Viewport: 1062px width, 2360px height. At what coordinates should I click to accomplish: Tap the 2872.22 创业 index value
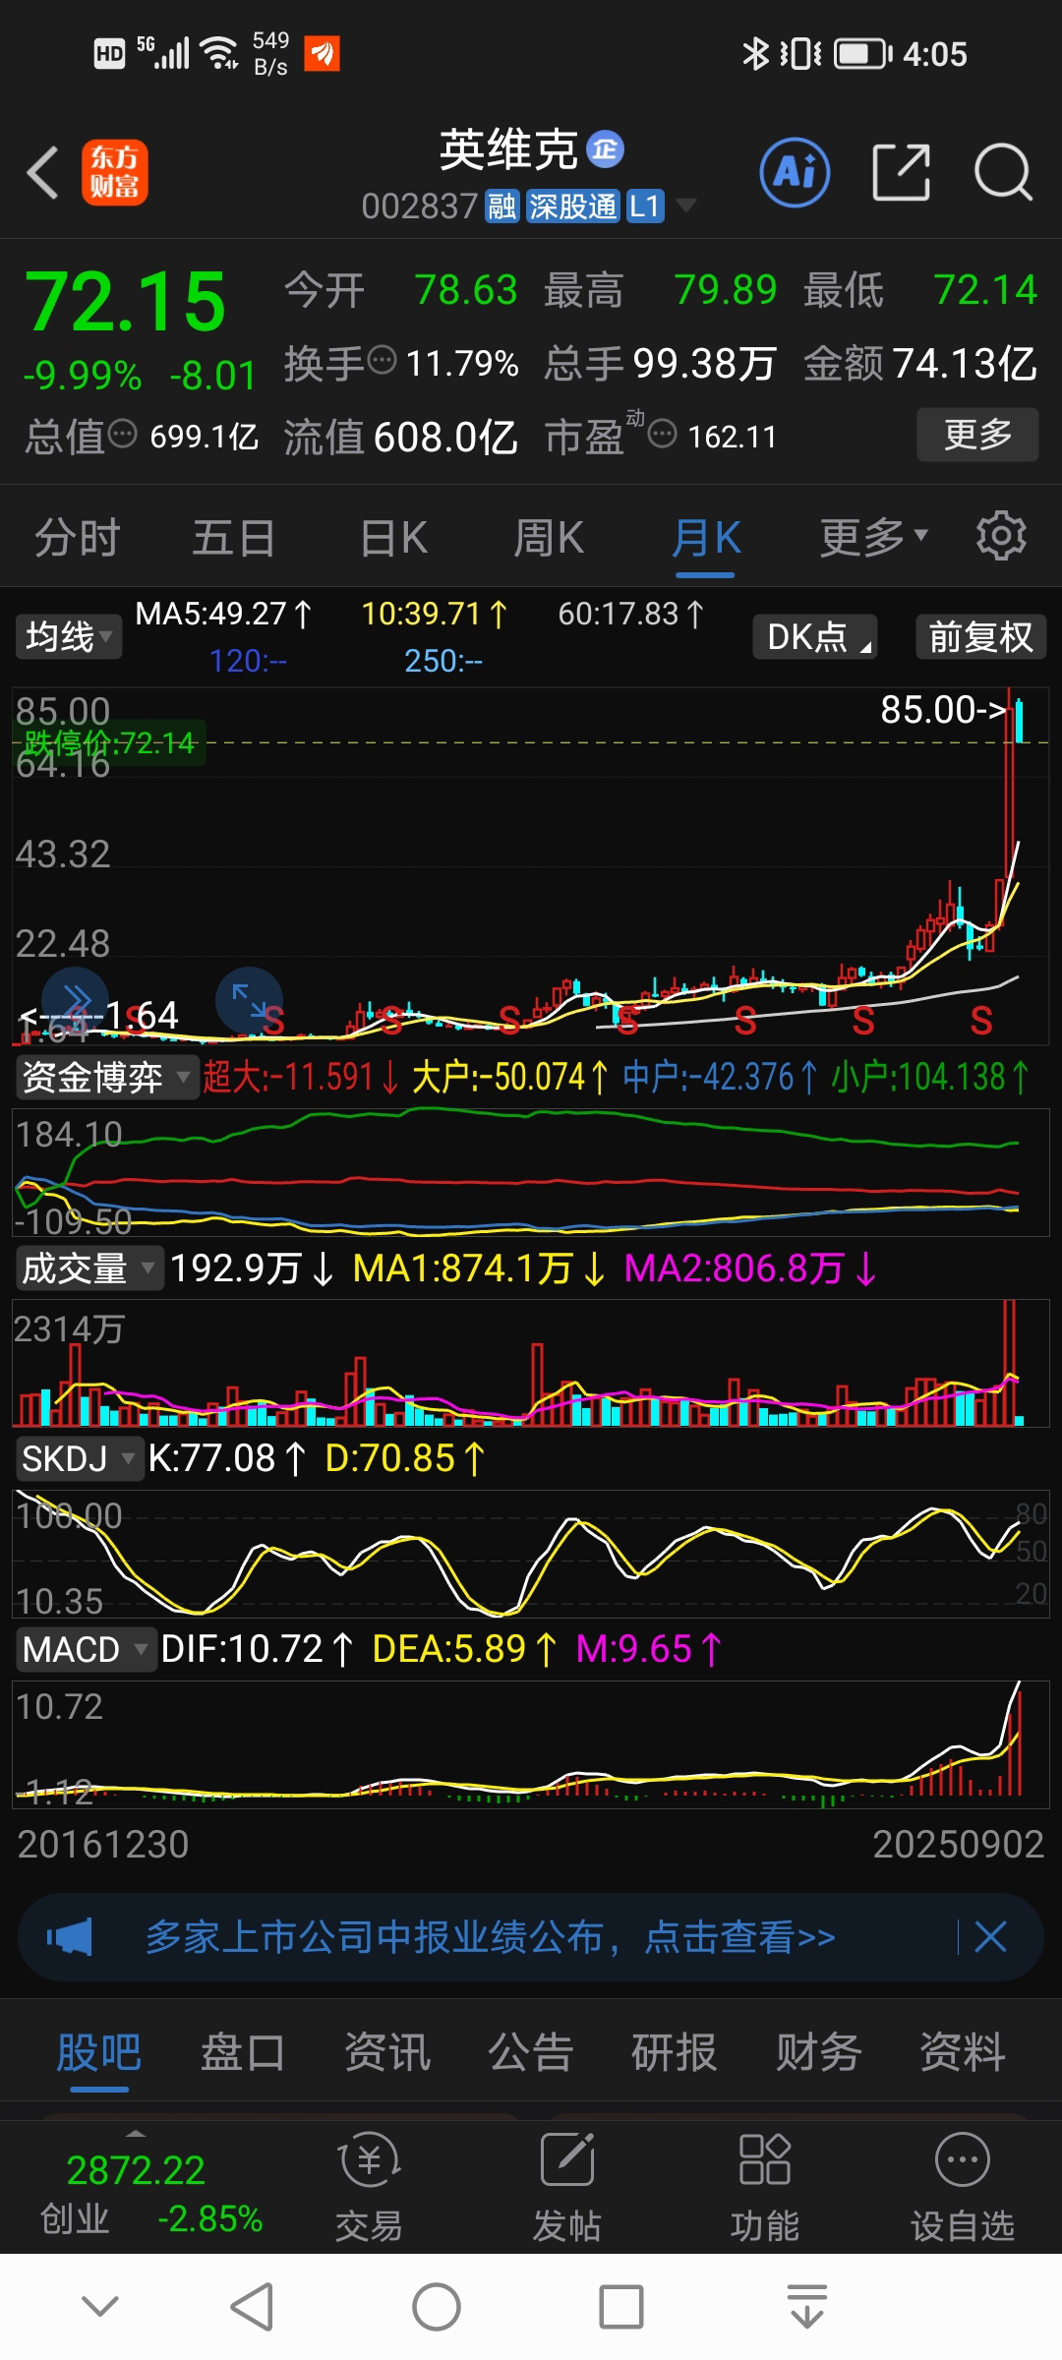click(136, 2169)
